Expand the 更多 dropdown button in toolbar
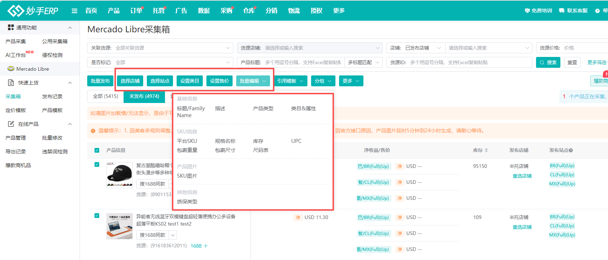 click(x=351, y=81)
